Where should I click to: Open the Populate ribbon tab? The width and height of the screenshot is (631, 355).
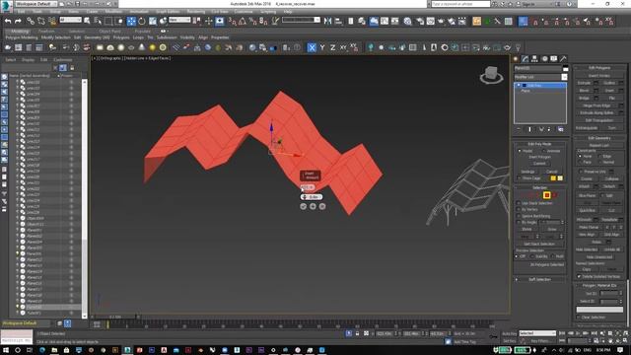[142, 31]
